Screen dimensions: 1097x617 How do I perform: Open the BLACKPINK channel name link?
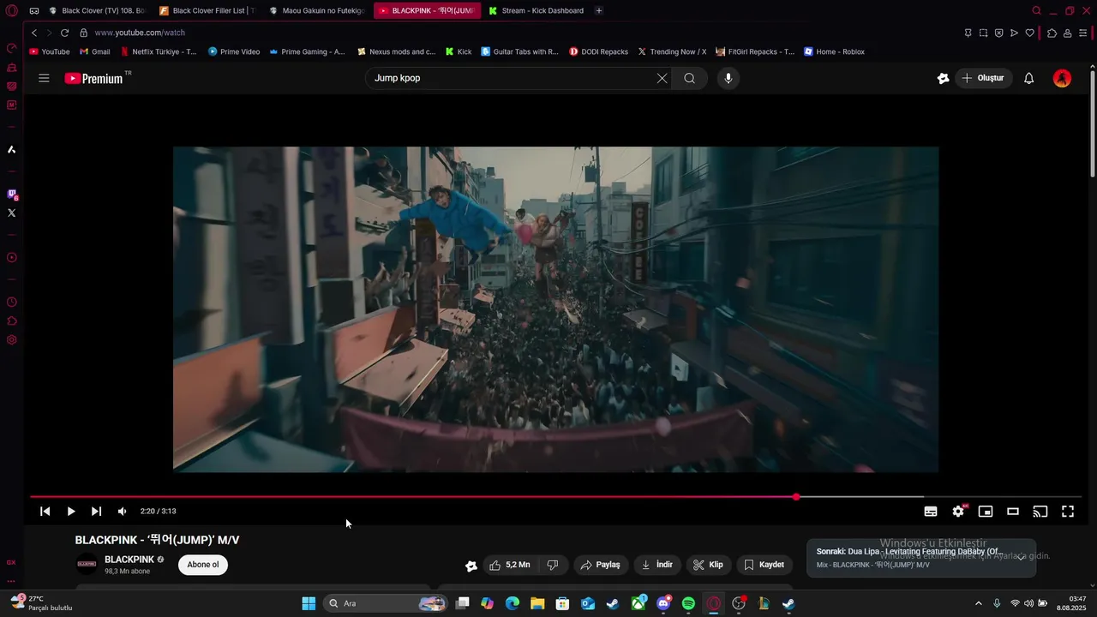point(129,560)
